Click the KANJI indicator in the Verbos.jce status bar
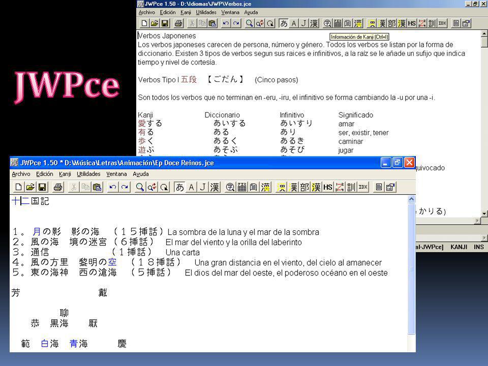Viewport: 488px width, 366px height. [459, 247]
